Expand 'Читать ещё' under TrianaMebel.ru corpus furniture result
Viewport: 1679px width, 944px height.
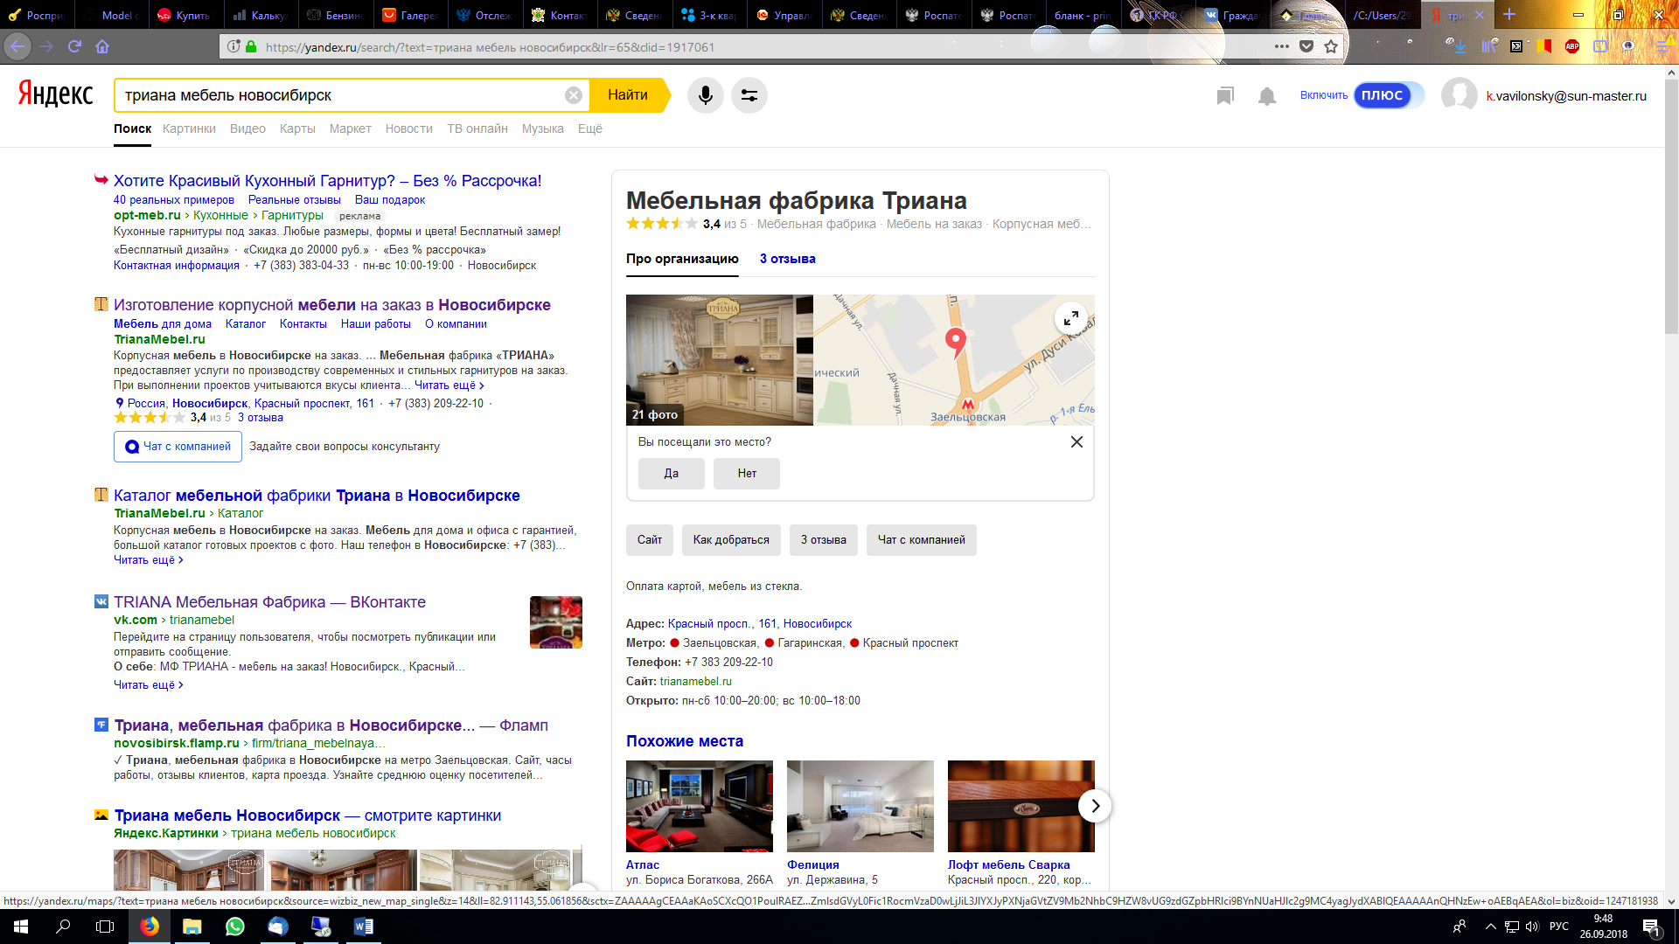pyautogui.click(x=449, y=385)
